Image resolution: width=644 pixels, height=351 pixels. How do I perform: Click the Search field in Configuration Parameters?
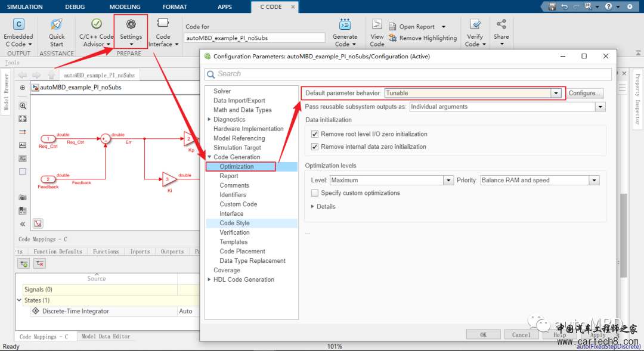tap(408, 74)
